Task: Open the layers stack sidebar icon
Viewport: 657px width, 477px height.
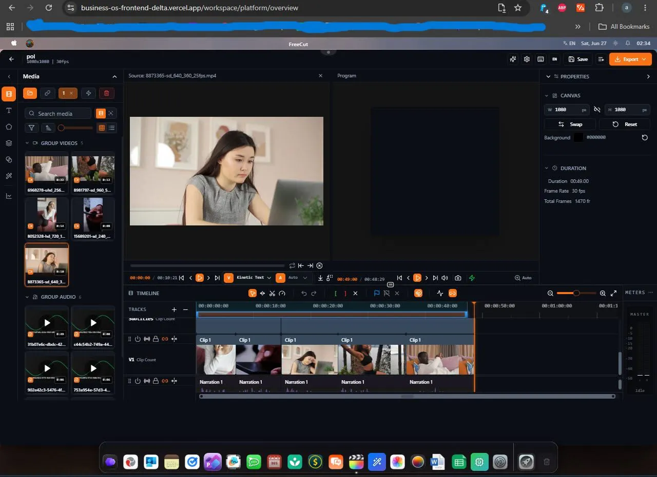Action: click(x=9, y=143)
